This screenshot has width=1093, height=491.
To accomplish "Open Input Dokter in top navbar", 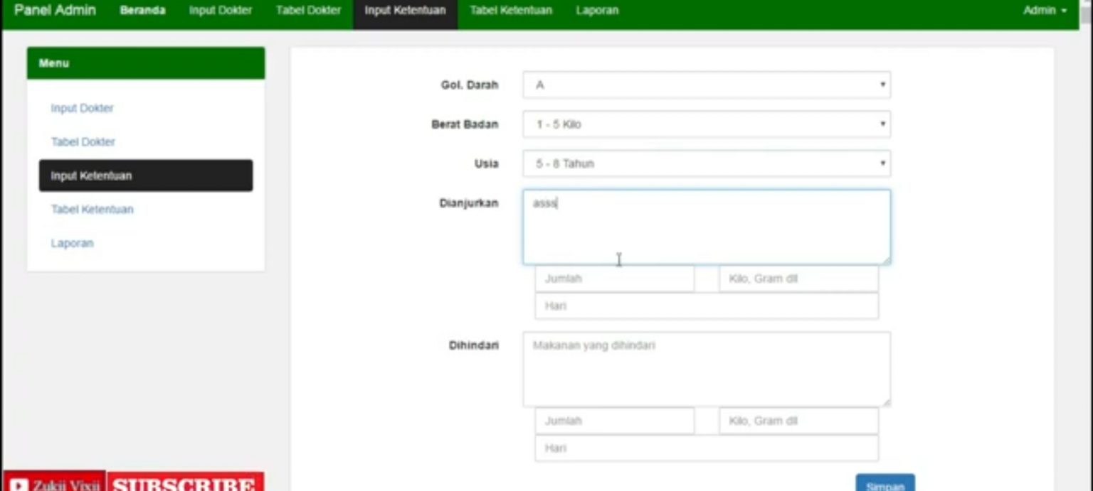I will (x=220, y=11).
